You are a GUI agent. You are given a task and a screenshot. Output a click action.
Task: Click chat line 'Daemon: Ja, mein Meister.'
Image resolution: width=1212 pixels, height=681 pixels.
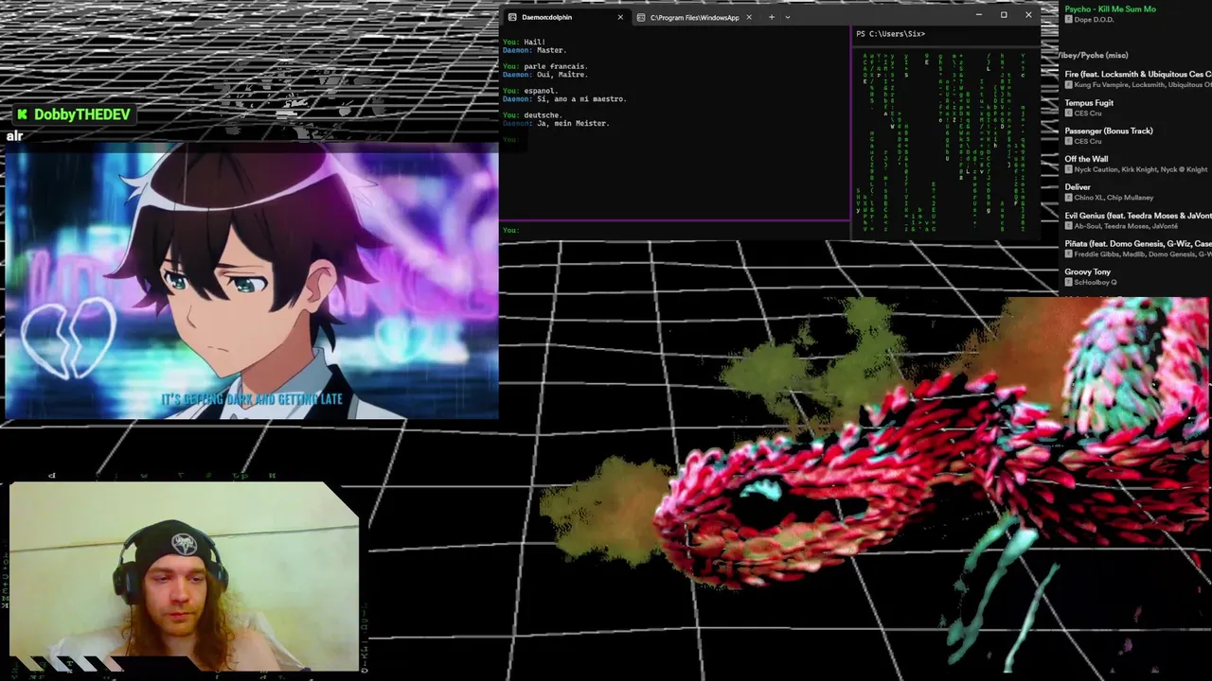[x=555, y=124]
